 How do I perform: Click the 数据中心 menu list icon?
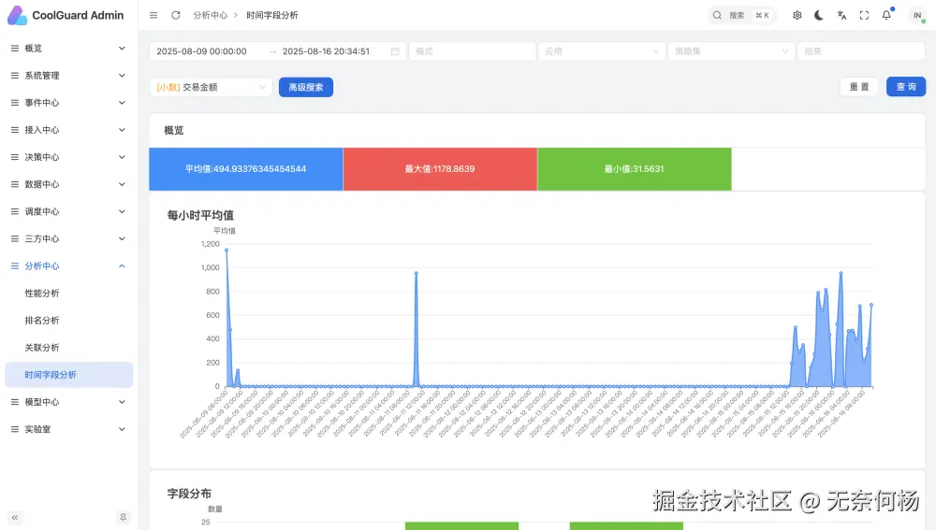pos(15,184)
